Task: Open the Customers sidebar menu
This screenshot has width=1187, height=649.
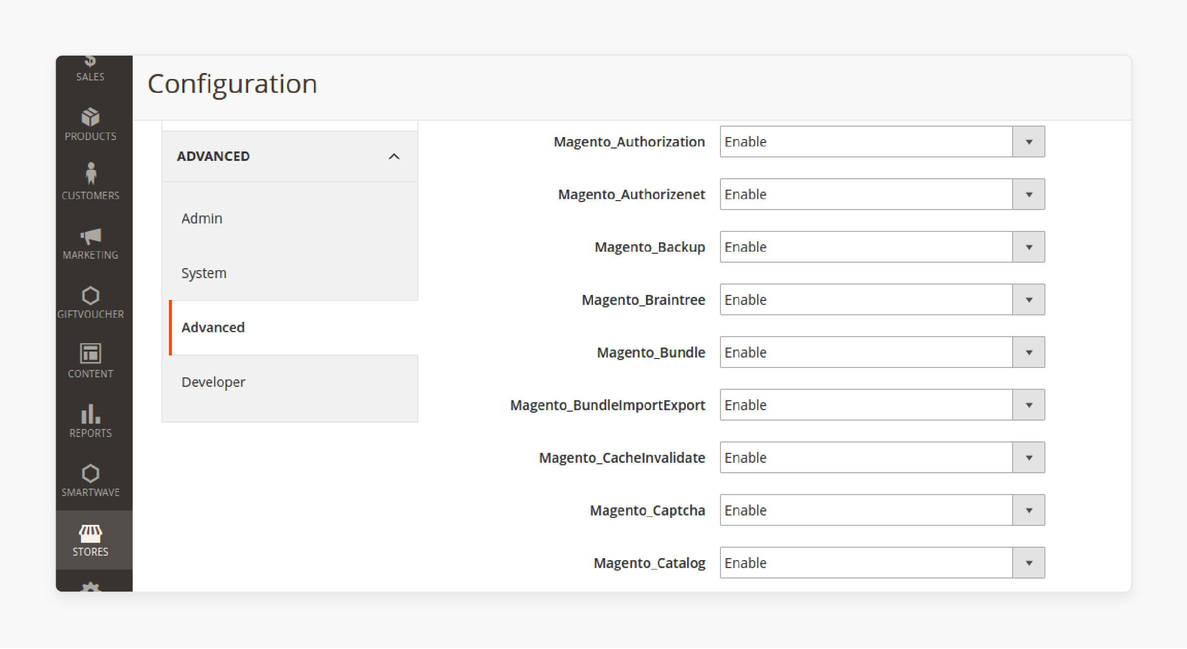Action: click(x=90, y=182)
